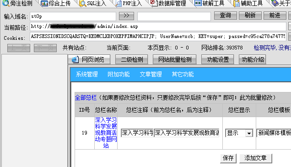The image size is (291, 167).
Task: Click the 当前路径 URL field
Action: 158,27
